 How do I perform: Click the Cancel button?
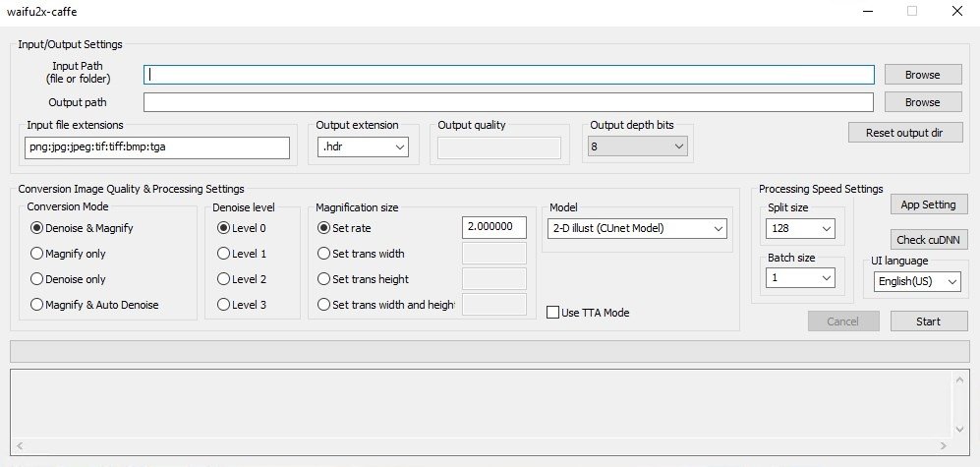point(843,321)
